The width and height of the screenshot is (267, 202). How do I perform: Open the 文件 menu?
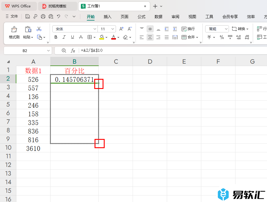point(12,16)
